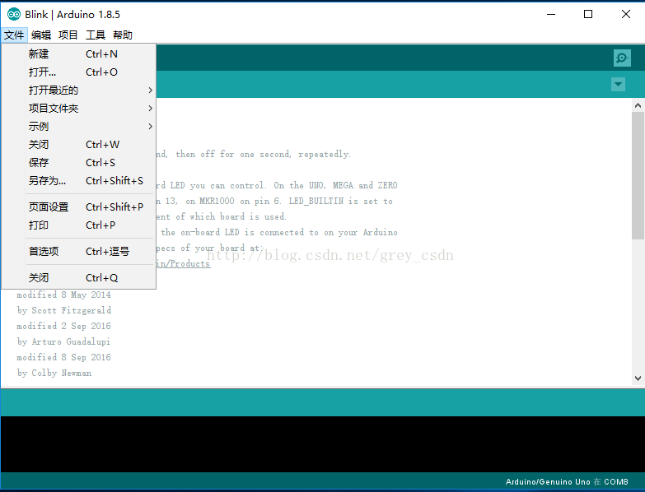This screenshot has height=492, width=645.
Task: Expand the 示例 examples submenu
Action: coord(79,127)
